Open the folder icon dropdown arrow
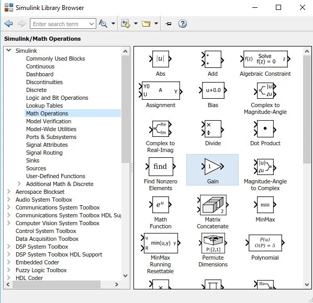This screenshot has width=313, height=303. 156,24
